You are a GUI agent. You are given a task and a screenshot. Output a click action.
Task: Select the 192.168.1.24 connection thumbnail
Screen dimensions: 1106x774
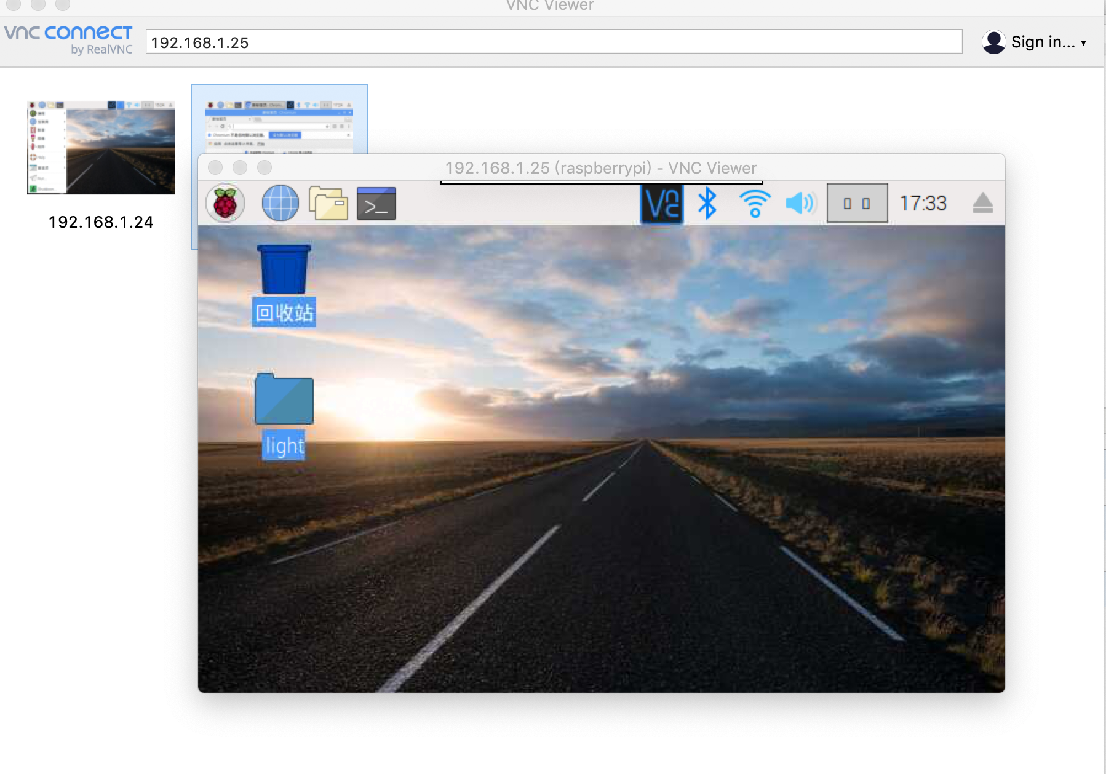101,148
